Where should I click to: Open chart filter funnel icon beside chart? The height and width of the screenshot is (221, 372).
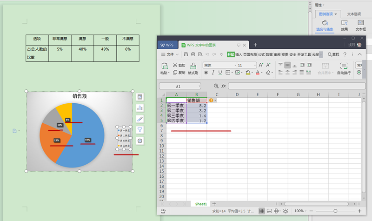click(x=140, y=130)
